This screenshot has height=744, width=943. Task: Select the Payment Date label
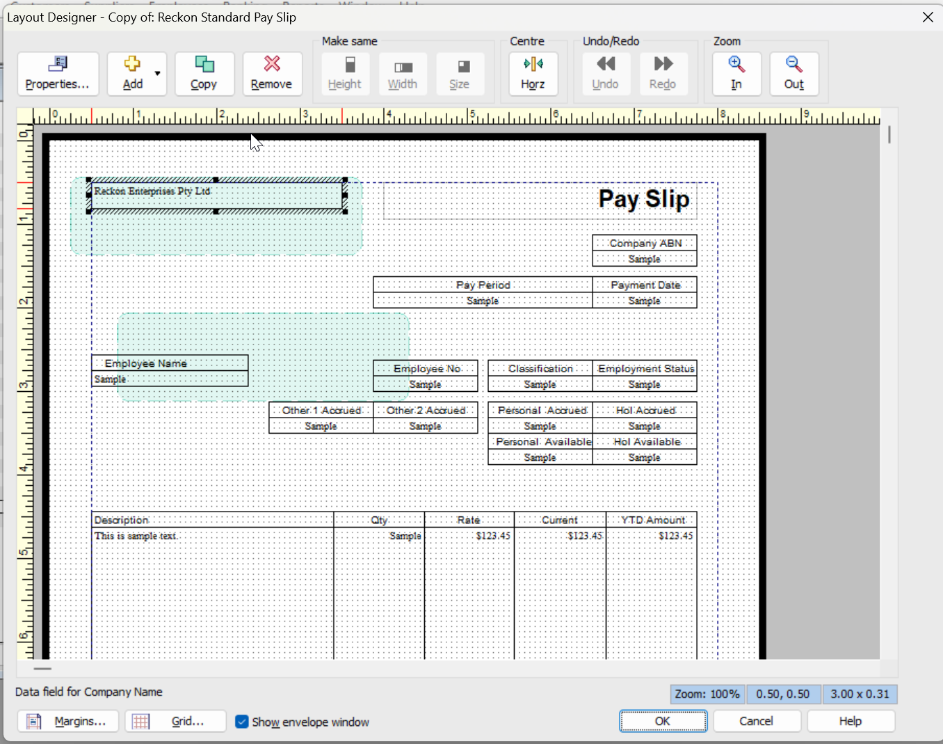coord(645,285)
